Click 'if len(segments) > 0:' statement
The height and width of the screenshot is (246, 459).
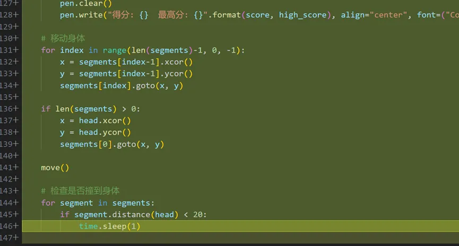[90, 109]
